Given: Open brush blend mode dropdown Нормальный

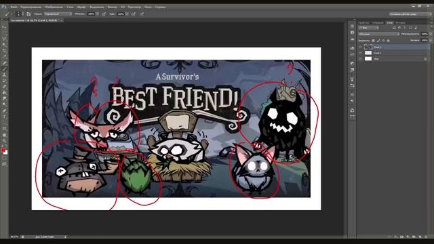Looking at the screenshot, I should coord(58,14).
